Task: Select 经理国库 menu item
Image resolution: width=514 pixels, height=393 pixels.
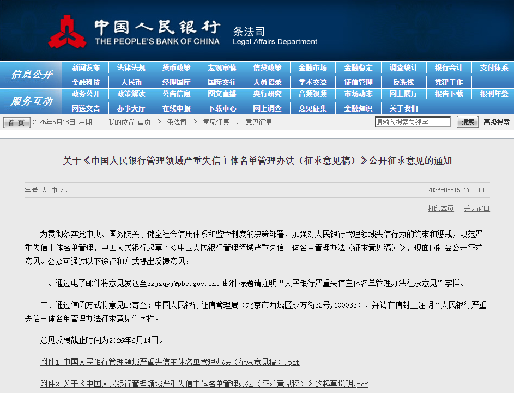Action: (x=177, y=82)
